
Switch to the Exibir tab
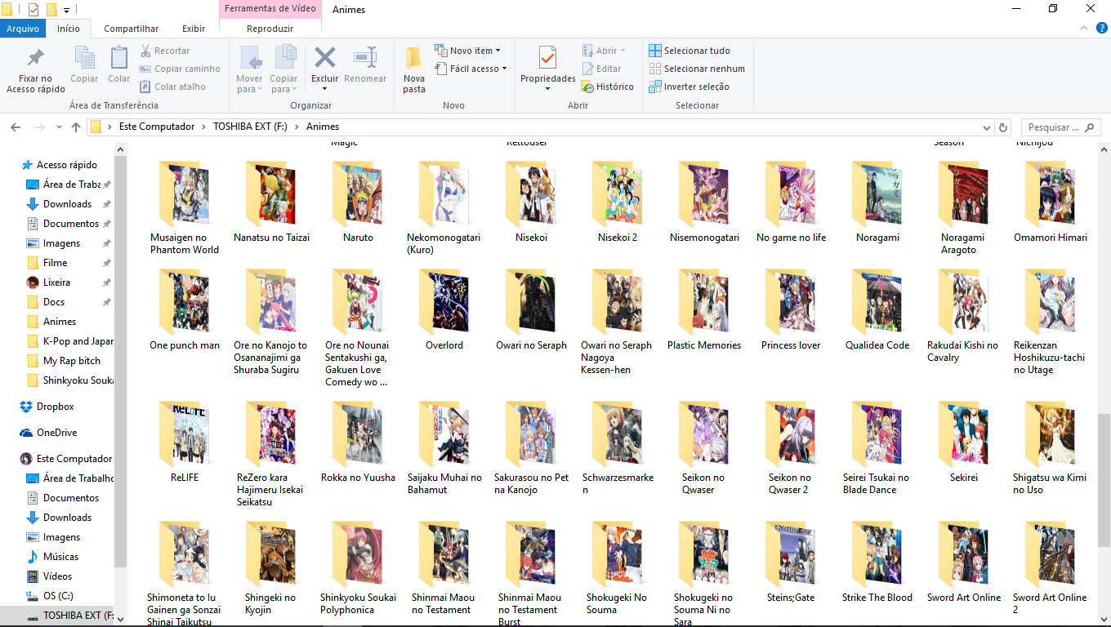pyautogui.click(x=194, y=29)
